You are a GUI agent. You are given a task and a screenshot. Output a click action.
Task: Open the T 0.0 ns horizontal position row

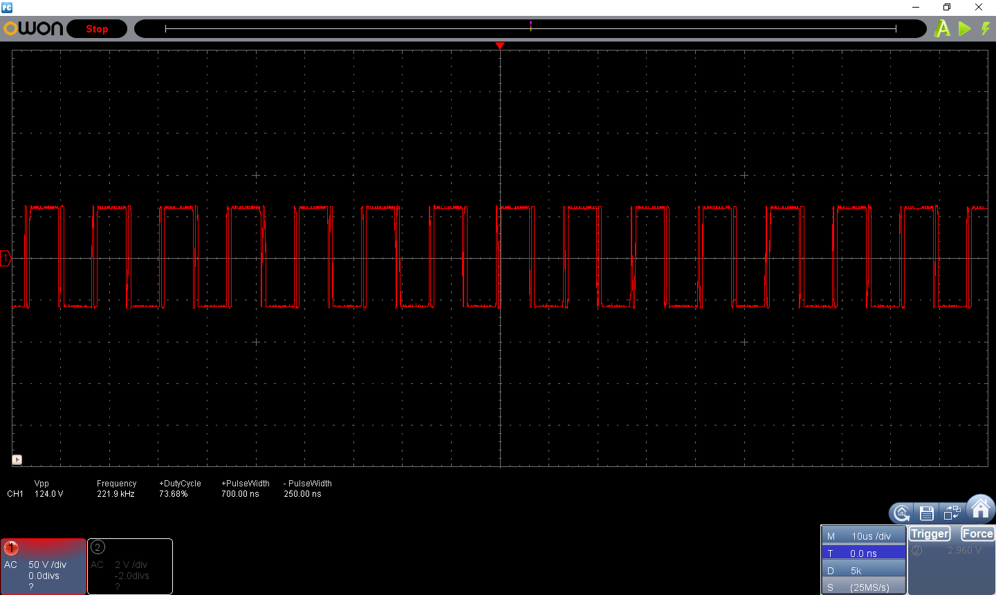tap(863, 553)
